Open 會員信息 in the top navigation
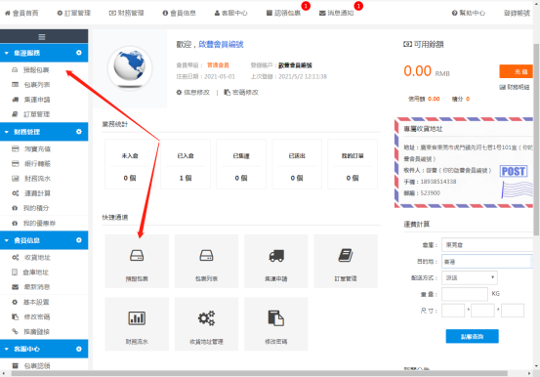 point(179,13)
